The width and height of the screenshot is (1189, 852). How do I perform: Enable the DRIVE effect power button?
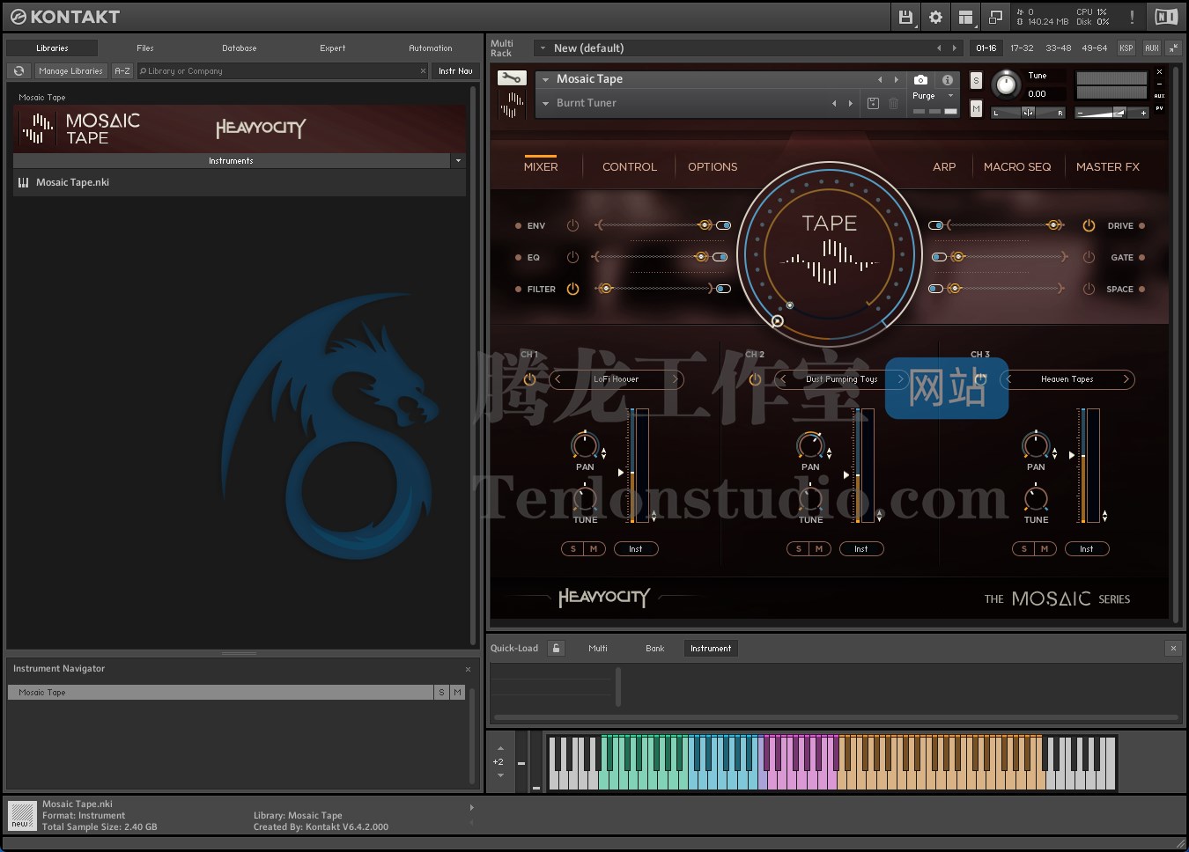[x=1089, y=225]
